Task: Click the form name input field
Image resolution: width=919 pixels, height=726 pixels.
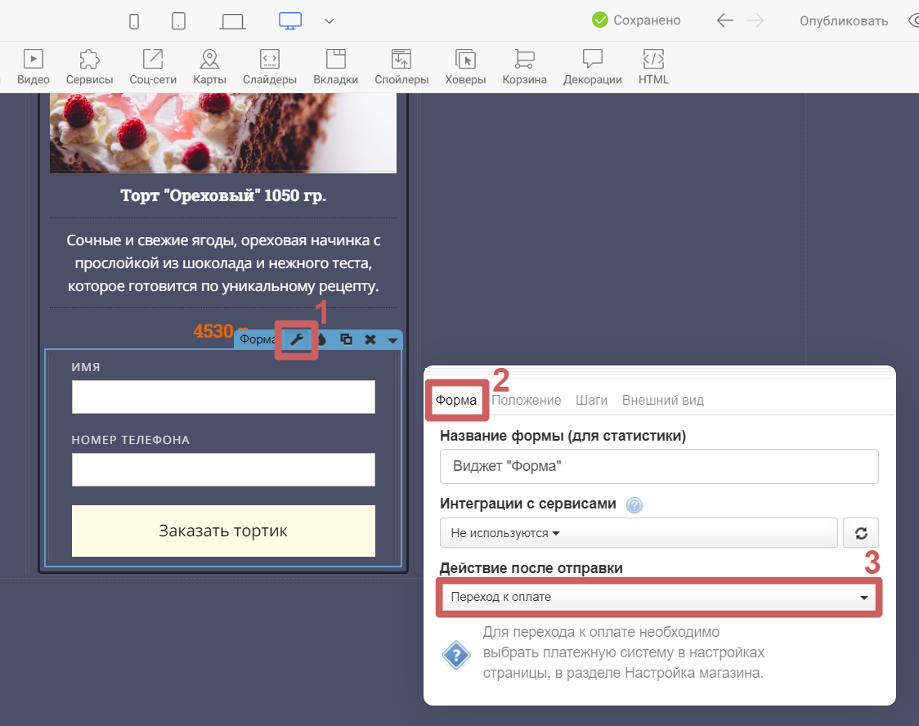Action: pyautogui.click(x=658, y=467)
